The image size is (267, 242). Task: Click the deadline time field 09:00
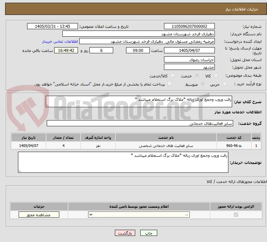[x=138, y=50]
